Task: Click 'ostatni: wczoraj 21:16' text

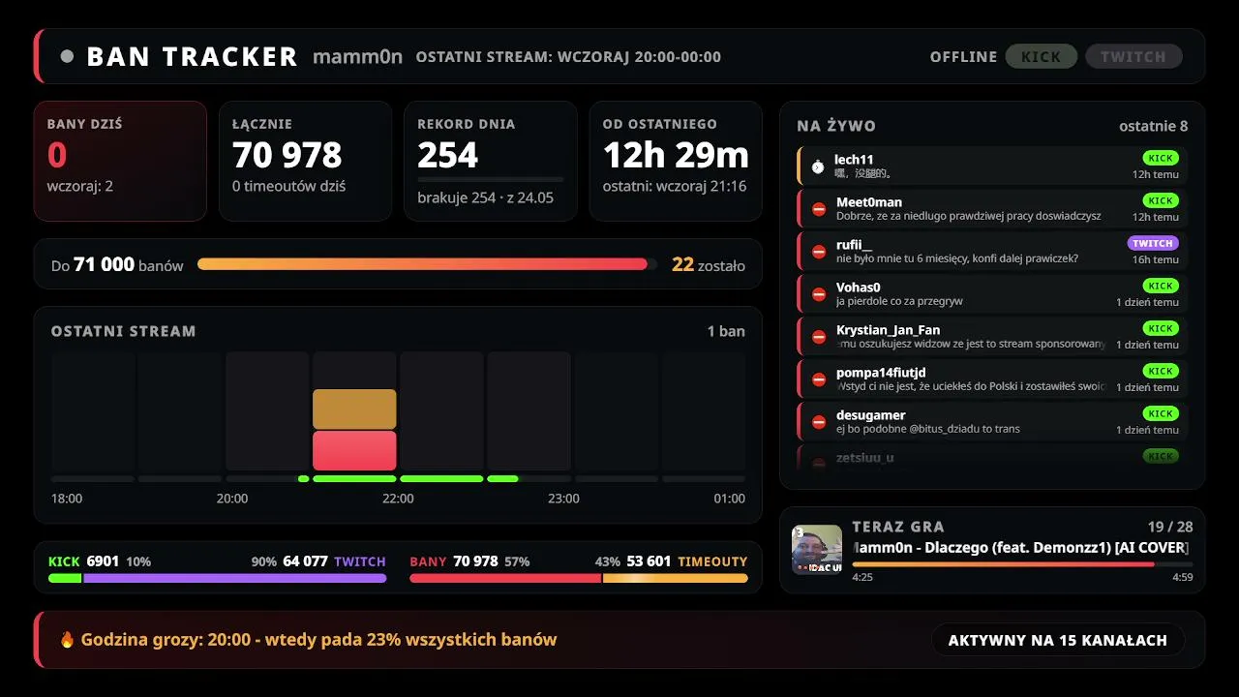Action: coord(675,186)
